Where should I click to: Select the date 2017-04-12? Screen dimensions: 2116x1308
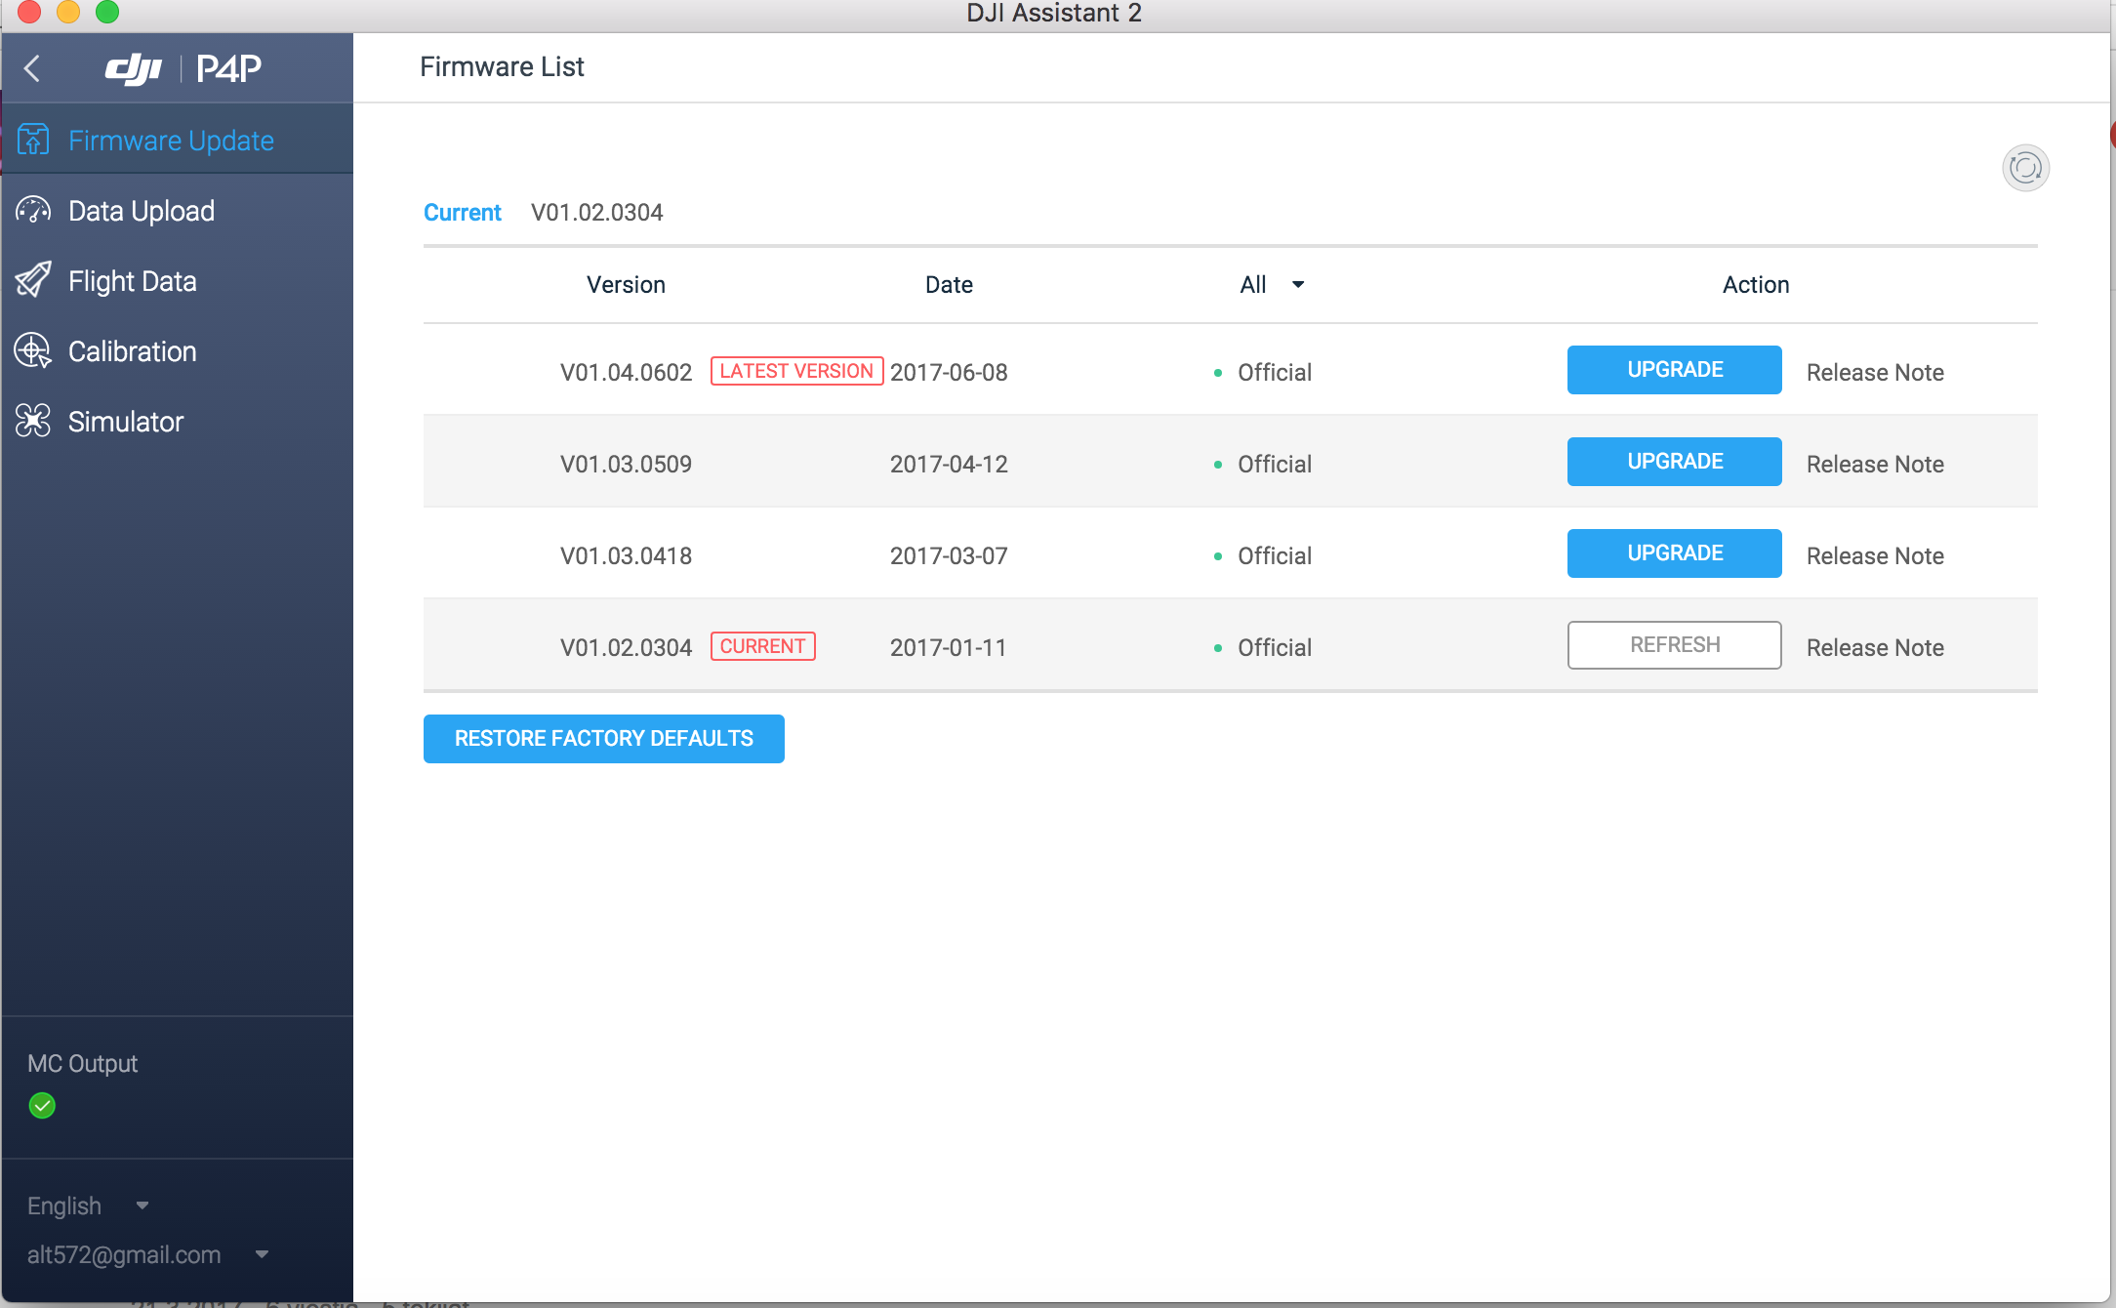(x=949, y=465)
